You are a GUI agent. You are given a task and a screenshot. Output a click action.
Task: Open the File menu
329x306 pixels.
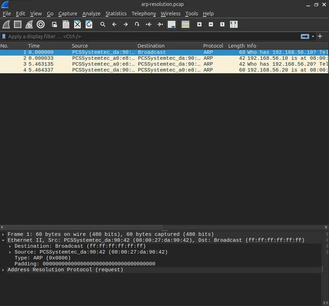point(7,14)
